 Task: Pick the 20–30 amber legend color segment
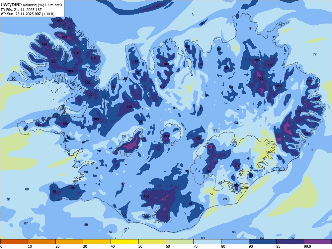(x=69, y=242)
